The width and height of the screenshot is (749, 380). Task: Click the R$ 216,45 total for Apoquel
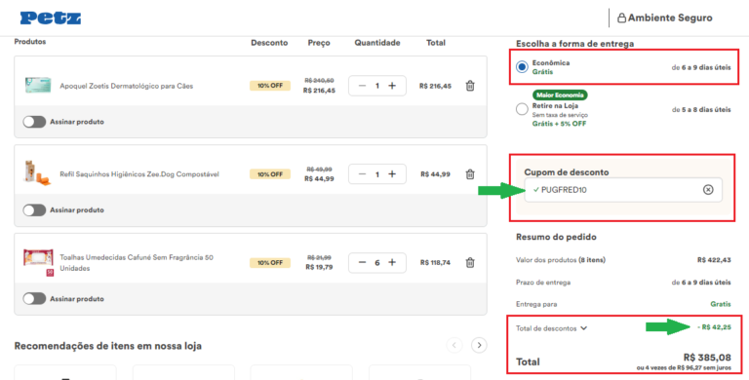(435, 86)
